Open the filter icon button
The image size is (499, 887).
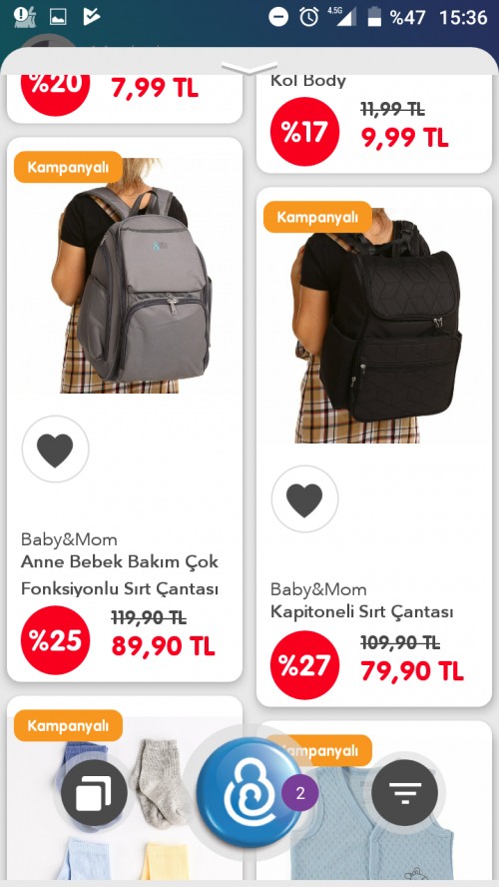[404, 792]
